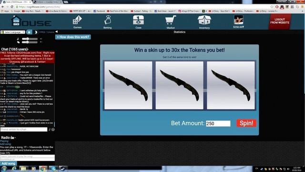Open the Apps bookmarks shortcut
The image size is (305, 172).
coord(5,11)
